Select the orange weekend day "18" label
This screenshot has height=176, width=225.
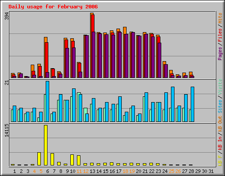pos(125,171)
